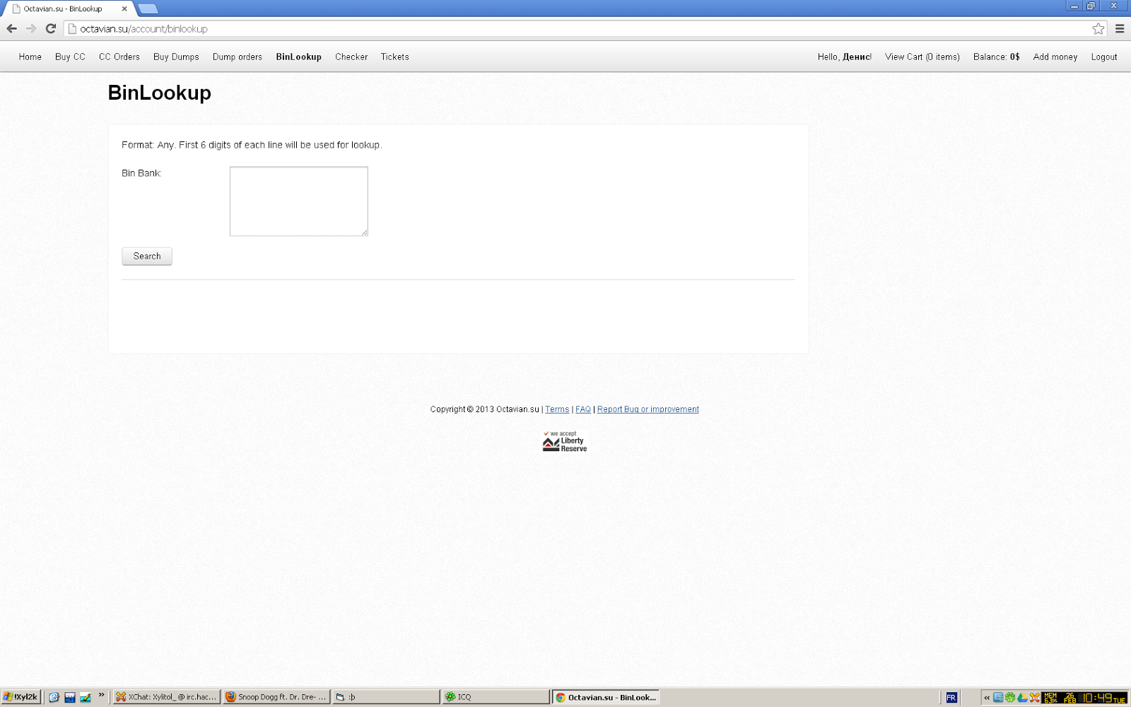Click the Google Drive tray icon

(x=1022, y=698)
